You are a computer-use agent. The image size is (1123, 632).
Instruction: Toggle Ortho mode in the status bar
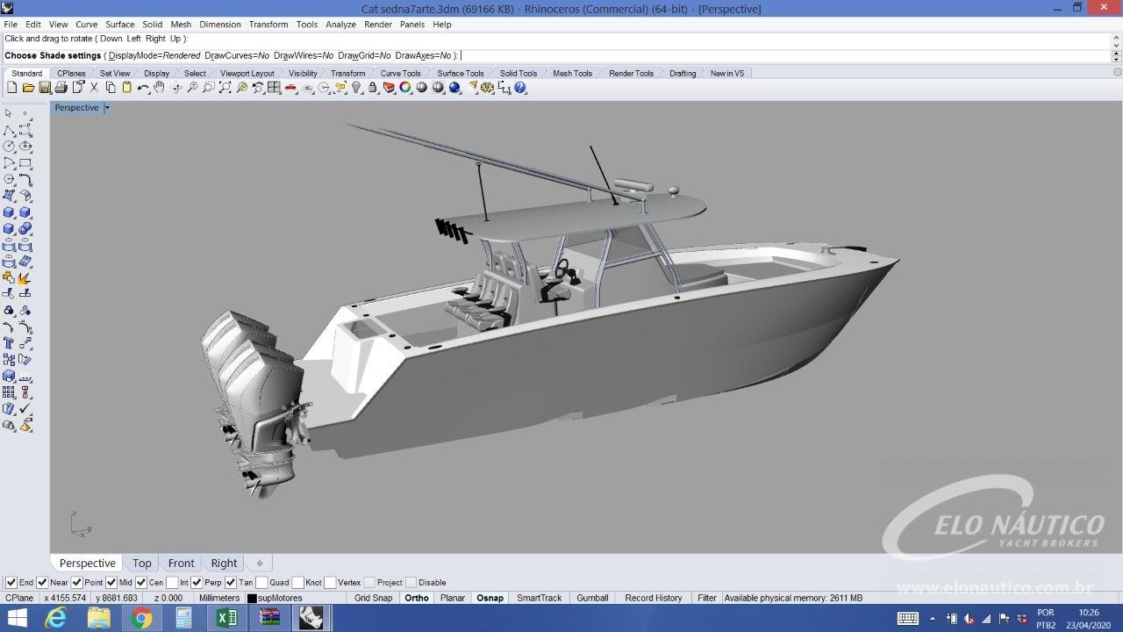click(x=416, y=598)
